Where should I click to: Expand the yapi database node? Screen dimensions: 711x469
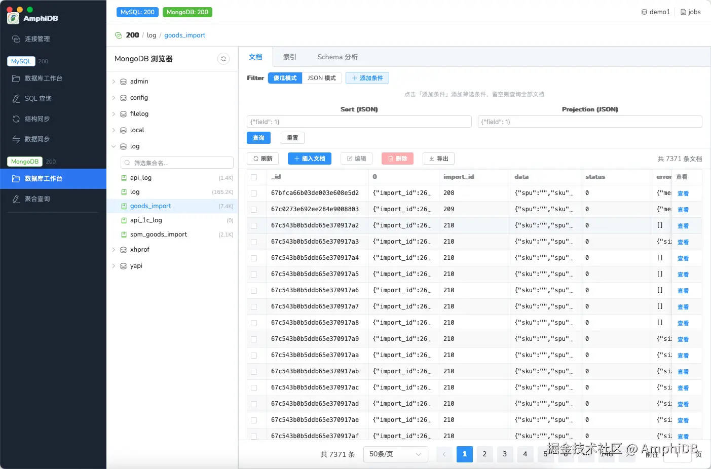pyautogui.click(x=114, y=266)
